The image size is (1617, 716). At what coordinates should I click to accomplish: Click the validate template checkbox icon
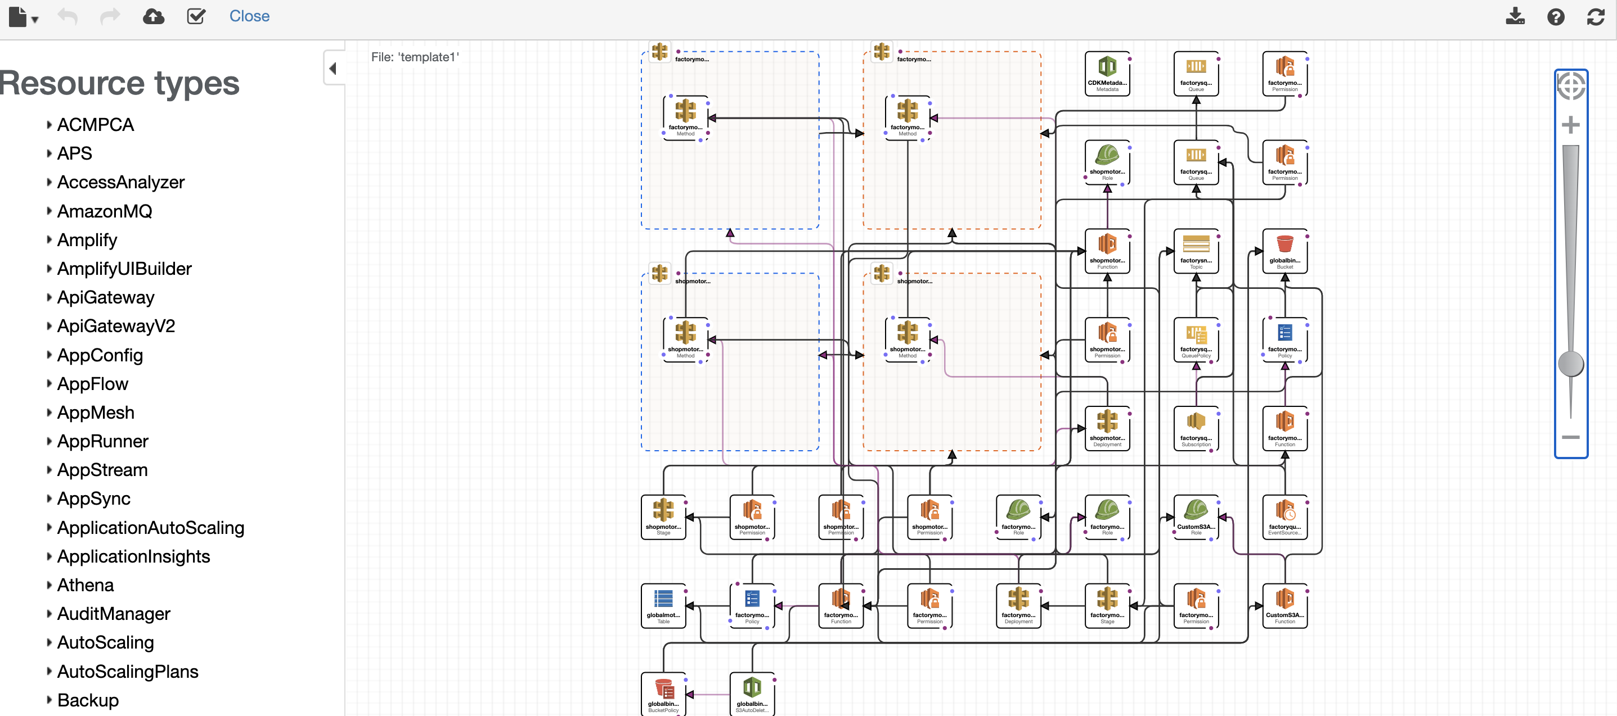tap(196, 16)
